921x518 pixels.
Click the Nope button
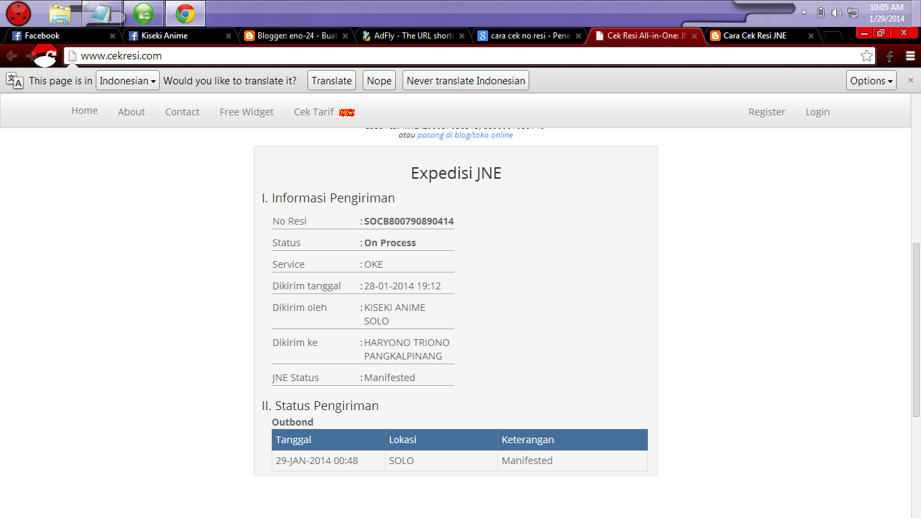pos(379,80)
